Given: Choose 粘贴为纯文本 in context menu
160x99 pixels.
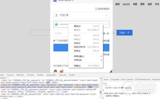Looking at the screenshot, I should pyautogui.click(x=86, y=47).
